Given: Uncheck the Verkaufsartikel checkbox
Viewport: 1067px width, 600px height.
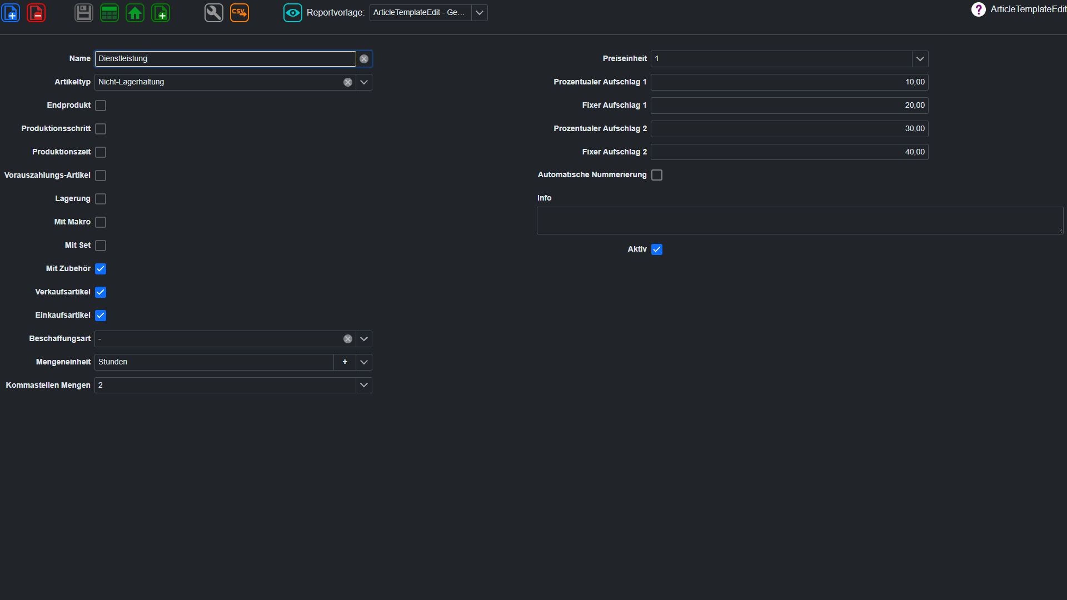Looking at the screenshot, I should tap(101, 292).
